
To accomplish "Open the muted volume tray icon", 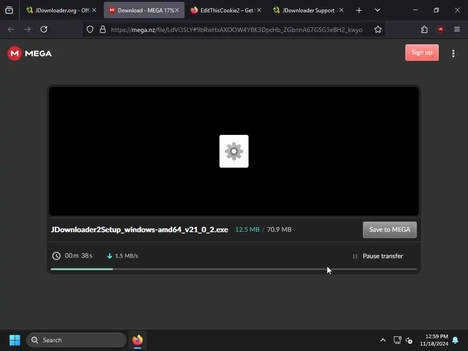I will [x=409, y=340].
